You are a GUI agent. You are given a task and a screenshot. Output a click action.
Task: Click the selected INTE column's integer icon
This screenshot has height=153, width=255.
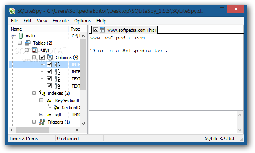tap(57, 65)
